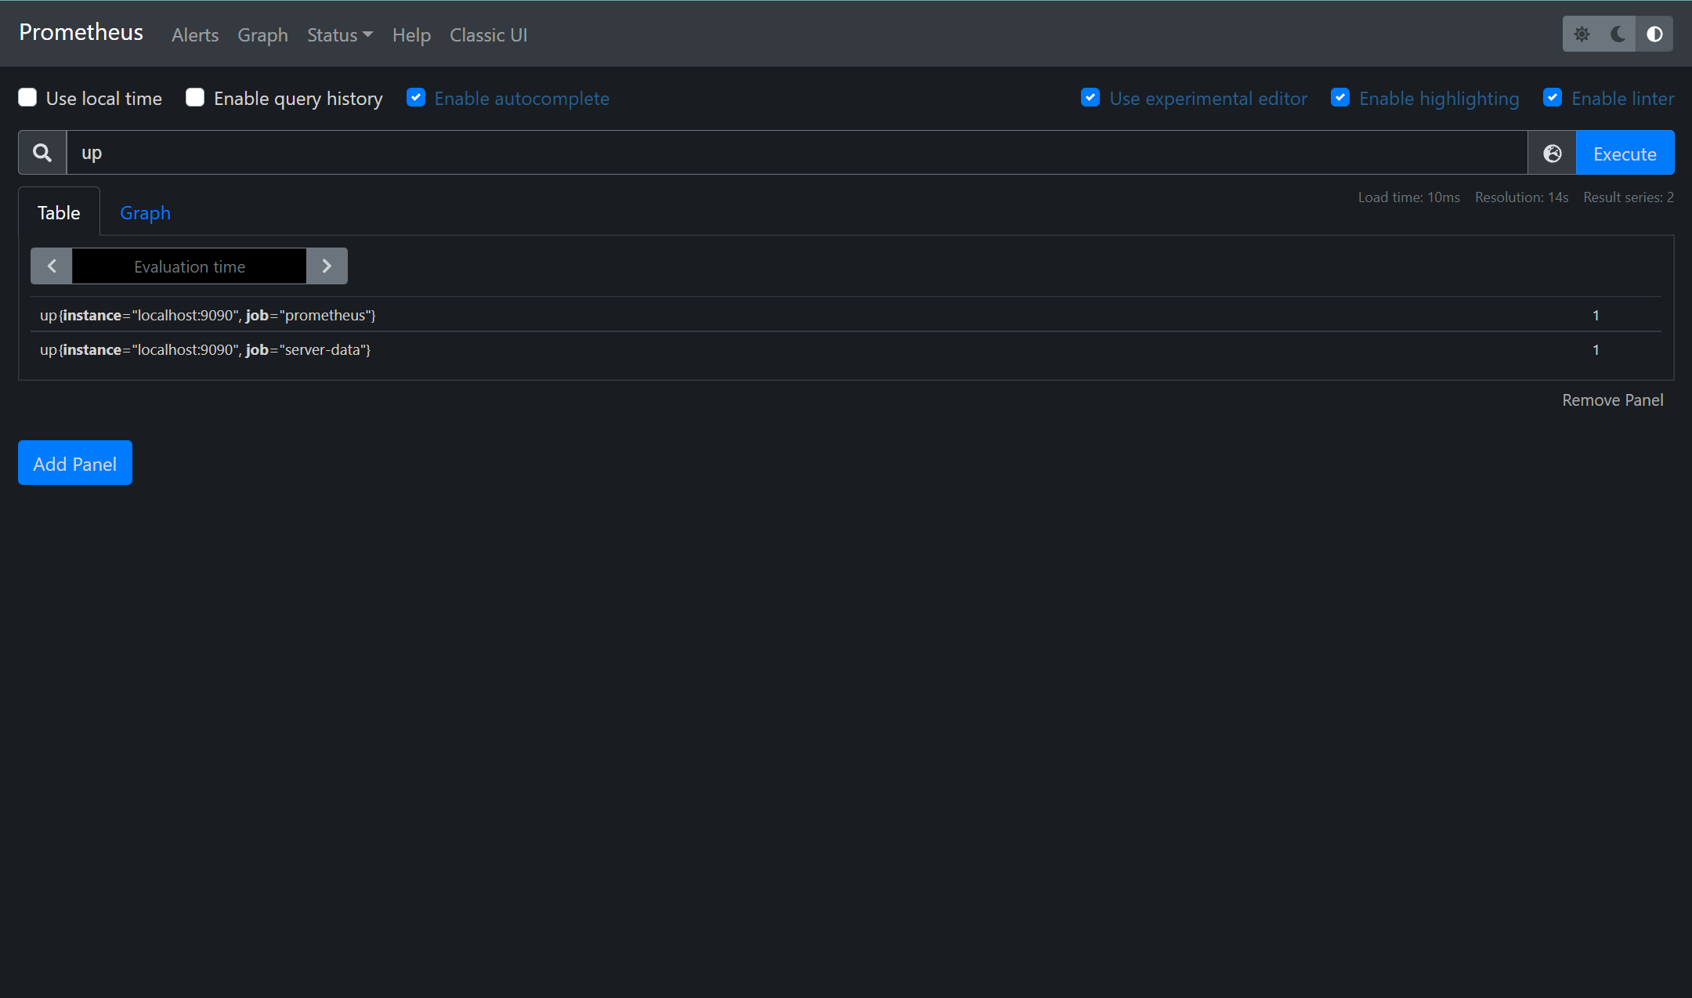The height and width of the screenshot is (998, 1692).
Task: Enable the Use local time checkbox
Action: point(28,98)
